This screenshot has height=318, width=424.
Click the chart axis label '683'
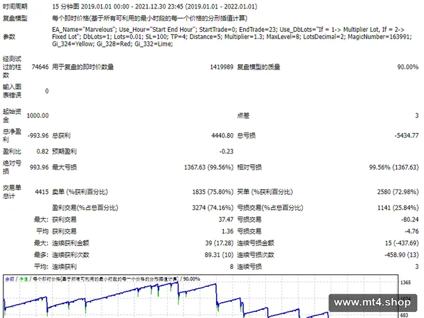[404, 315]
